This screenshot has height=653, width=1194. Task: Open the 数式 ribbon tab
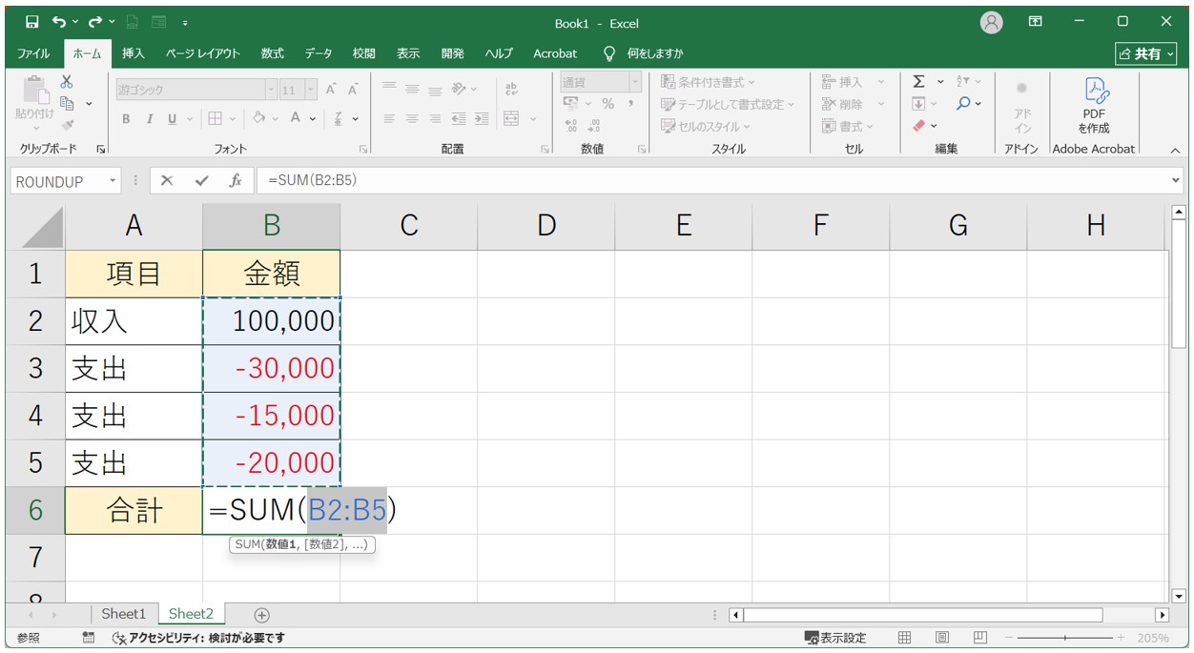coord(273,53)
